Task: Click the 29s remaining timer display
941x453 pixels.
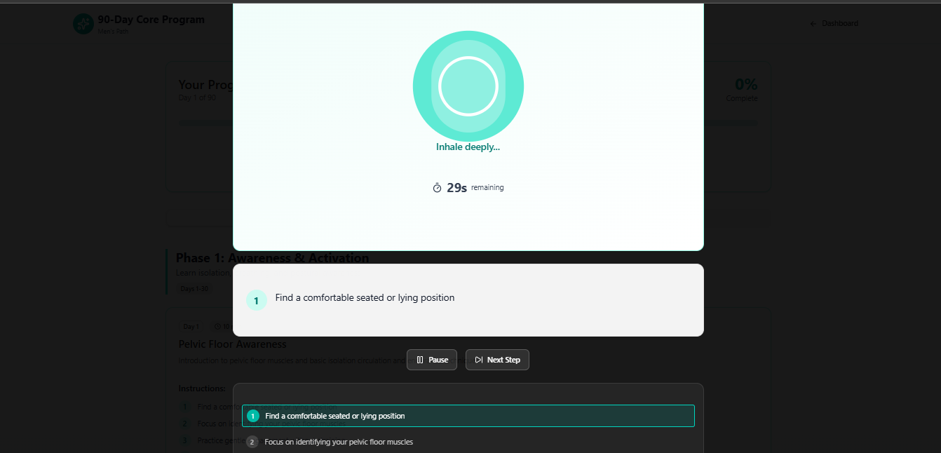Action: 468,187
